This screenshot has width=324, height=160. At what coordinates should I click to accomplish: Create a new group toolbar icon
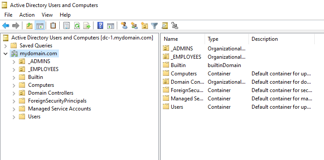tap(134, 26)
